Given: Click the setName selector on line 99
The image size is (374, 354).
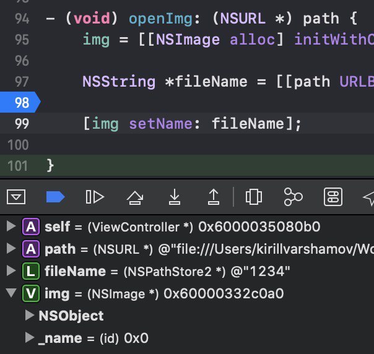Looking at the screenshot, I should 160,124.
